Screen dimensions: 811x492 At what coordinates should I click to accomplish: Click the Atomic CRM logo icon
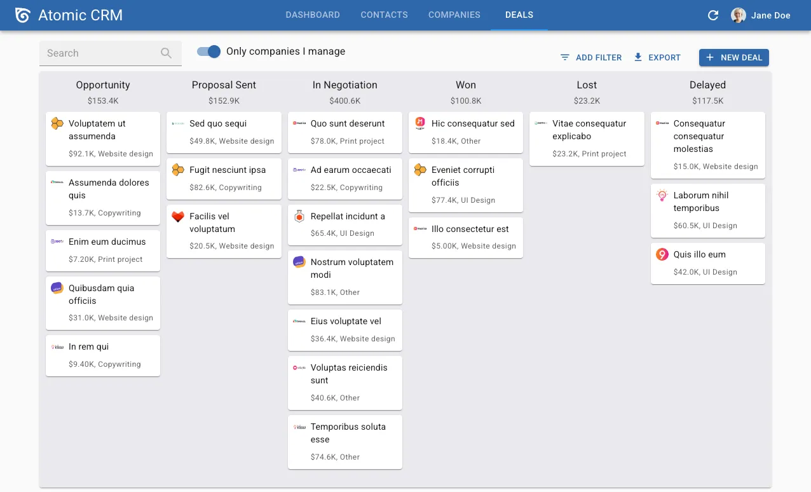click(22, 15)
